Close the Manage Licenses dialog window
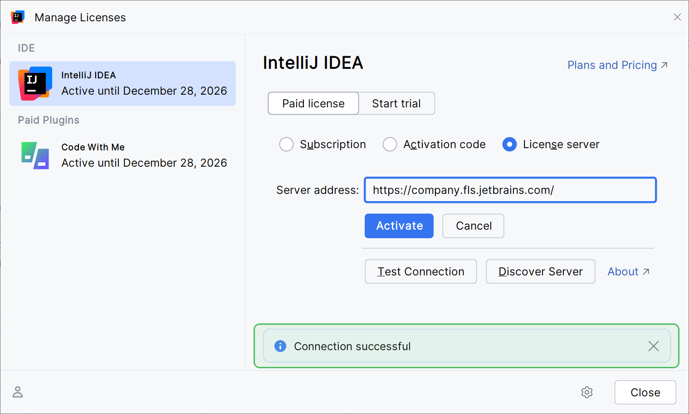689x414 pixels. [x=677, y=17]
